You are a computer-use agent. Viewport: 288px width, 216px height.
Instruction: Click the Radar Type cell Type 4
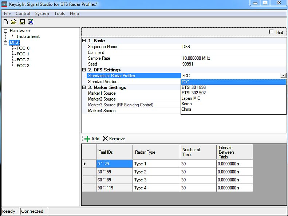tap(156, 188)
